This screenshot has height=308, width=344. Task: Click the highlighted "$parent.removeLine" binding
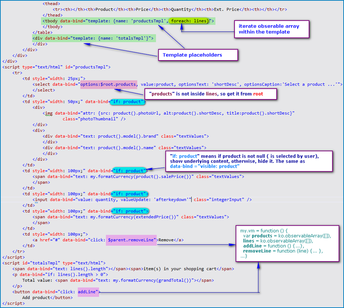tap(131, 240)
